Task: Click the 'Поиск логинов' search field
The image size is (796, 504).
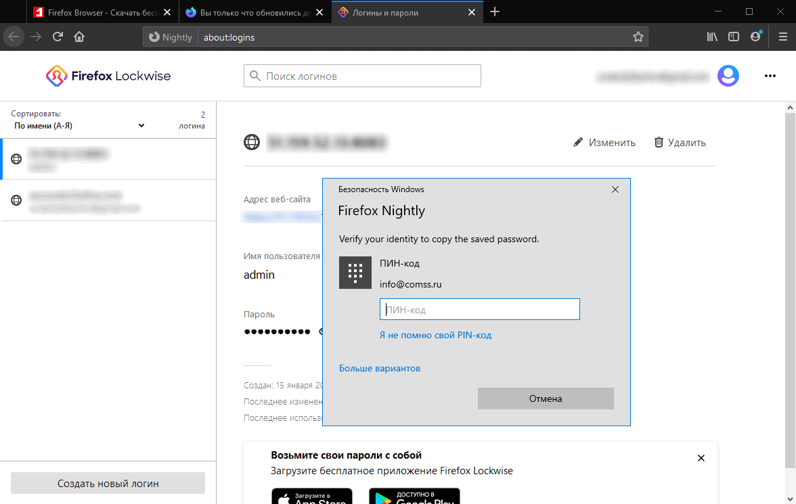Action: point(363,76)
